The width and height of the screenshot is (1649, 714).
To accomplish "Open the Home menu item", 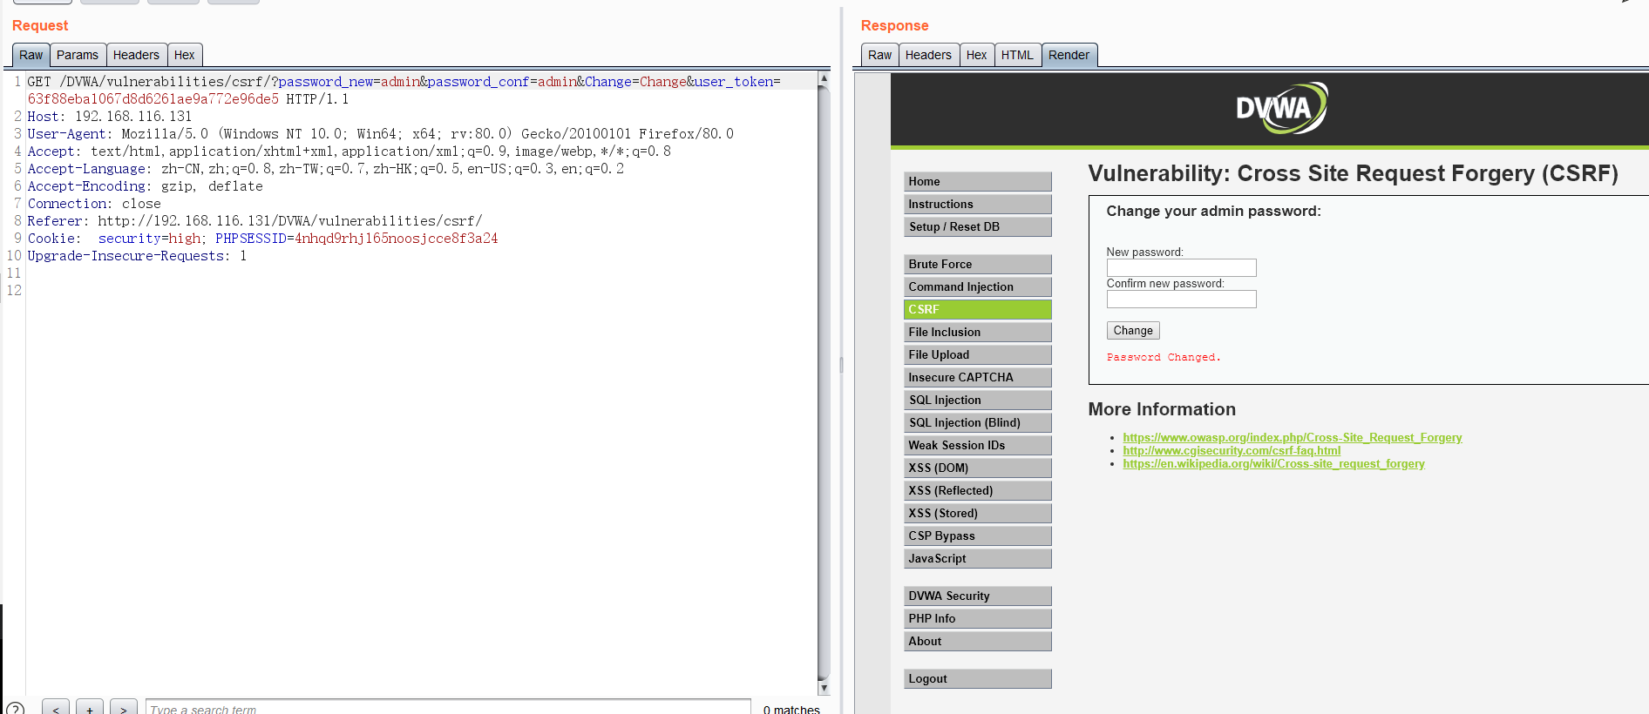I will 977,181.
